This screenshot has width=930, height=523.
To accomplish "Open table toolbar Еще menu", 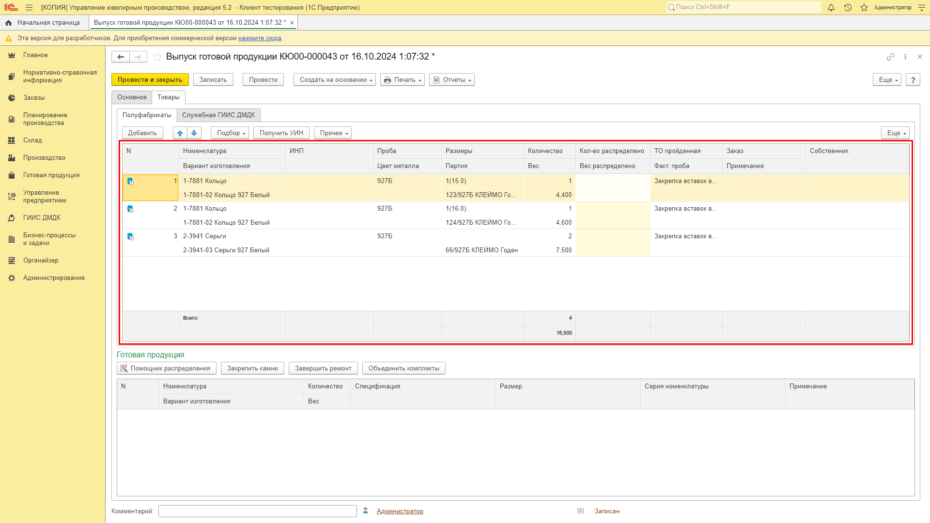I will coord(896,133).
